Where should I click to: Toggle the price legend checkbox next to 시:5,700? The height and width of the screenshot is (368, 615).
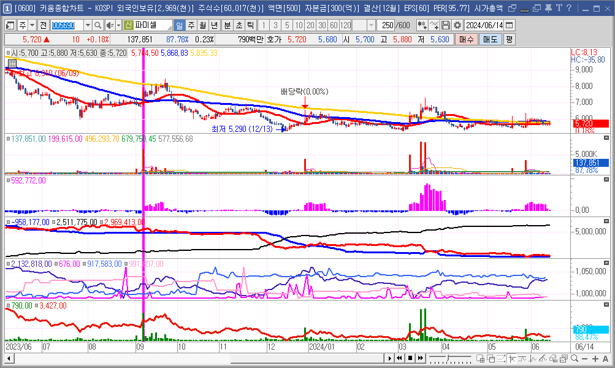point(8,53)
